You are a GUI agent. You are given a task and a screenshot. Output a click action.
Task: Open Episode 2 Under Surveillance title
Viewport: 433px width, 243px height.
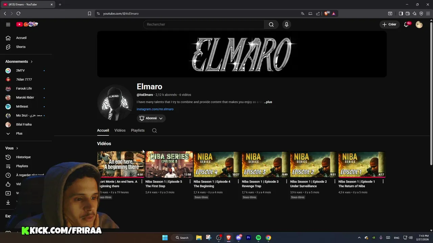[x=309, y=184]
